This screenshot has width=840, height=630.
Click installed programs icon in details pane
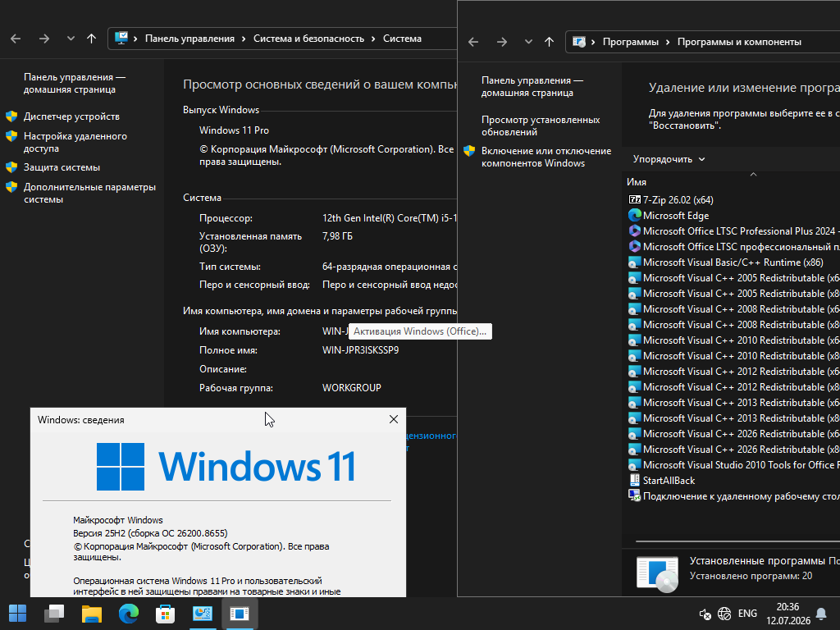(657, 573)
